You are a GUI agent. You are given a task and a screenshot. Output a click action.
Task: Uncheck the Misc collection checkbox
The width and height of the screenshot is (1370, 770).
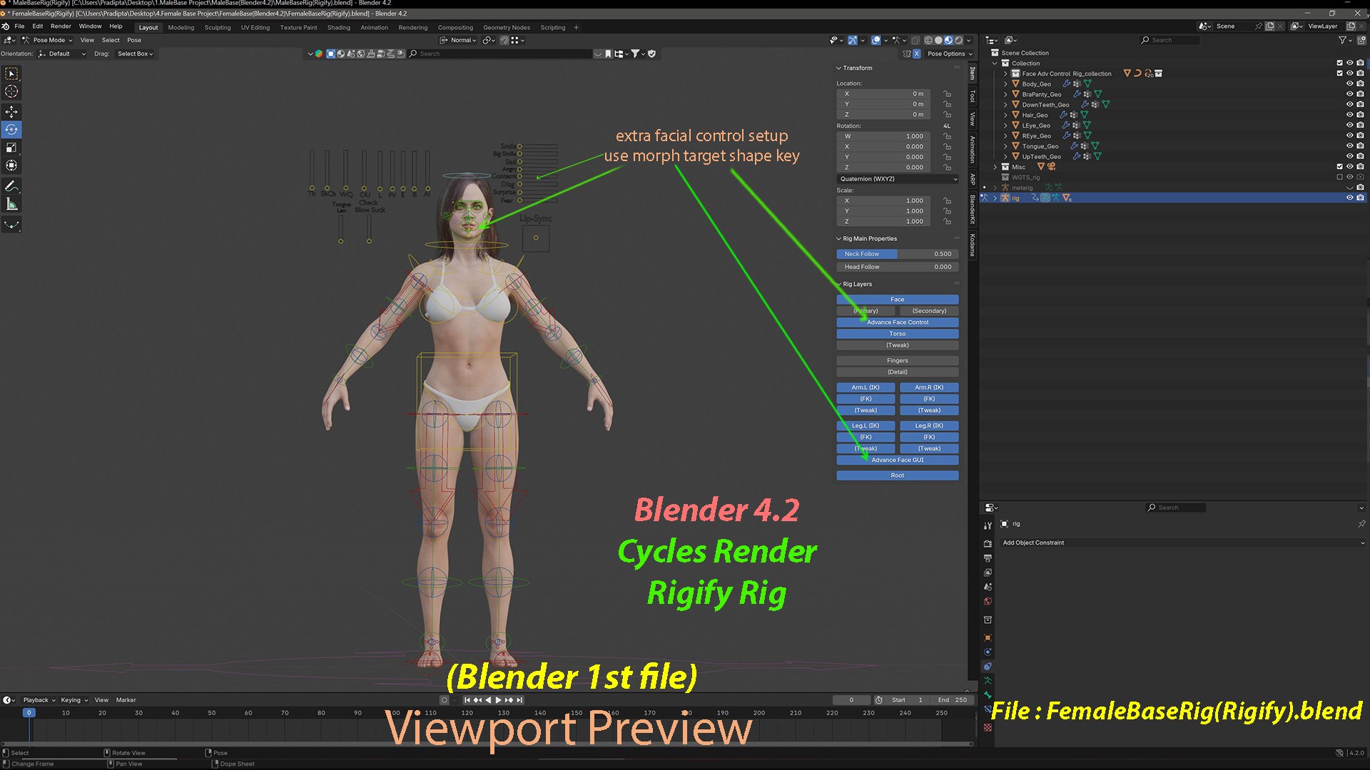click(x=1339, y=167)
